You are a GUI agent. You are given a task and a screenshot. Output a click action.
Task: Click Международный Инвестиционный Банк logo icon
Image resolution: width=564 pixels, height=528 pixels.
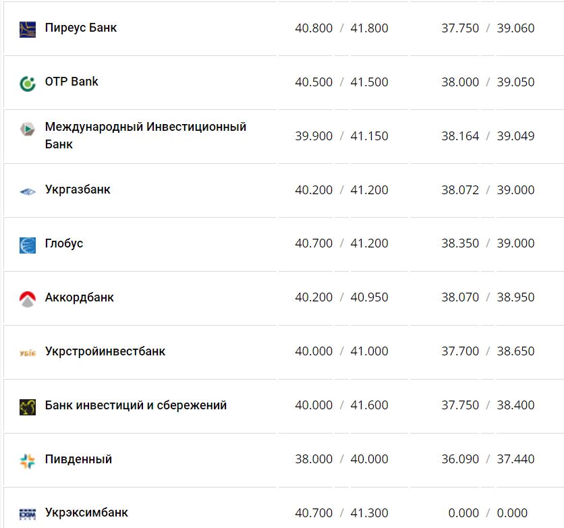point(28,129)
